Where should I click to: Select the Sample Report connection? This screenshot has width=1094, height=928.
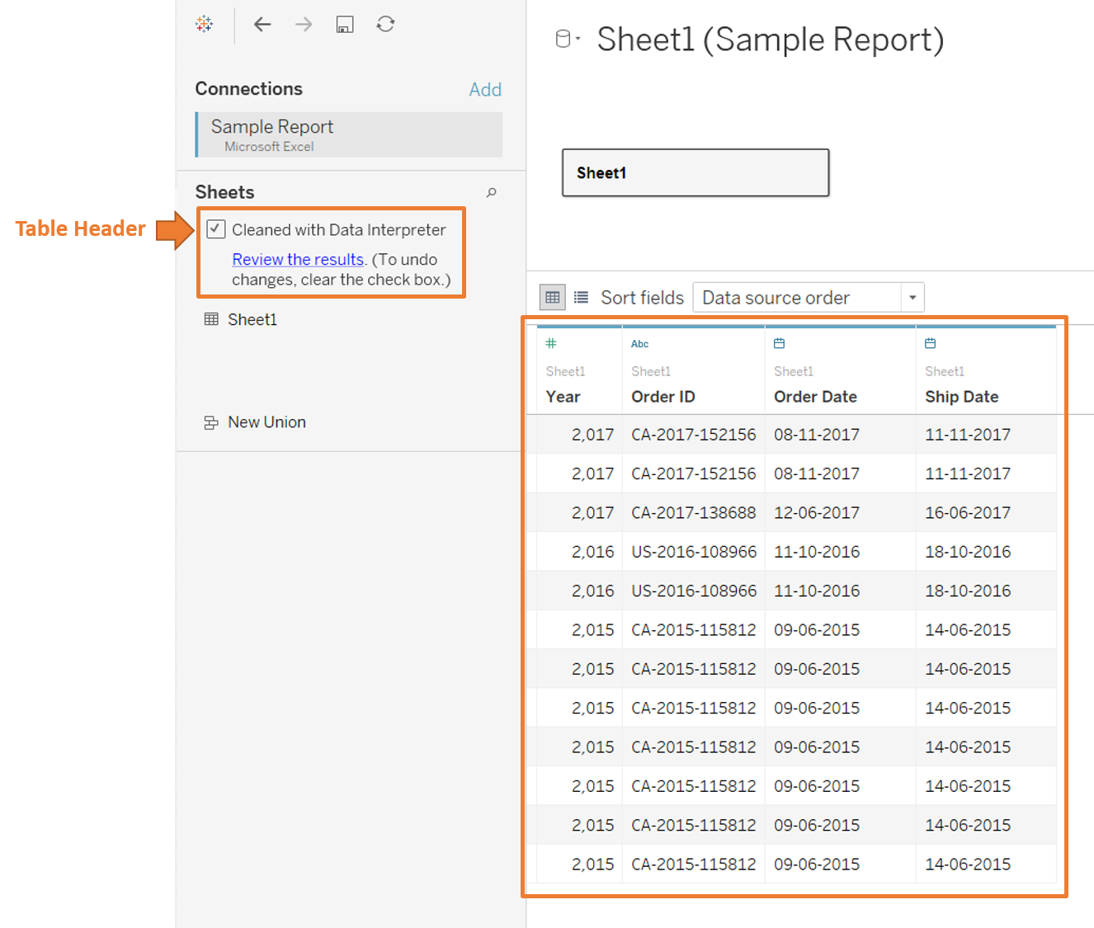click(349, 134)
